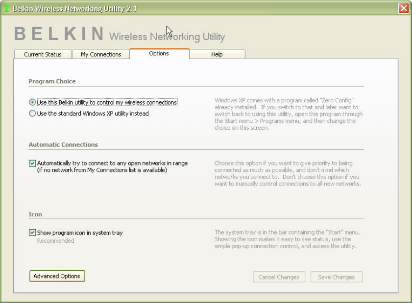The height and width of the screenshot is (303, 412).
Task: Close the Belkin Wireless Networking Utility window
Action: (404, 8)
